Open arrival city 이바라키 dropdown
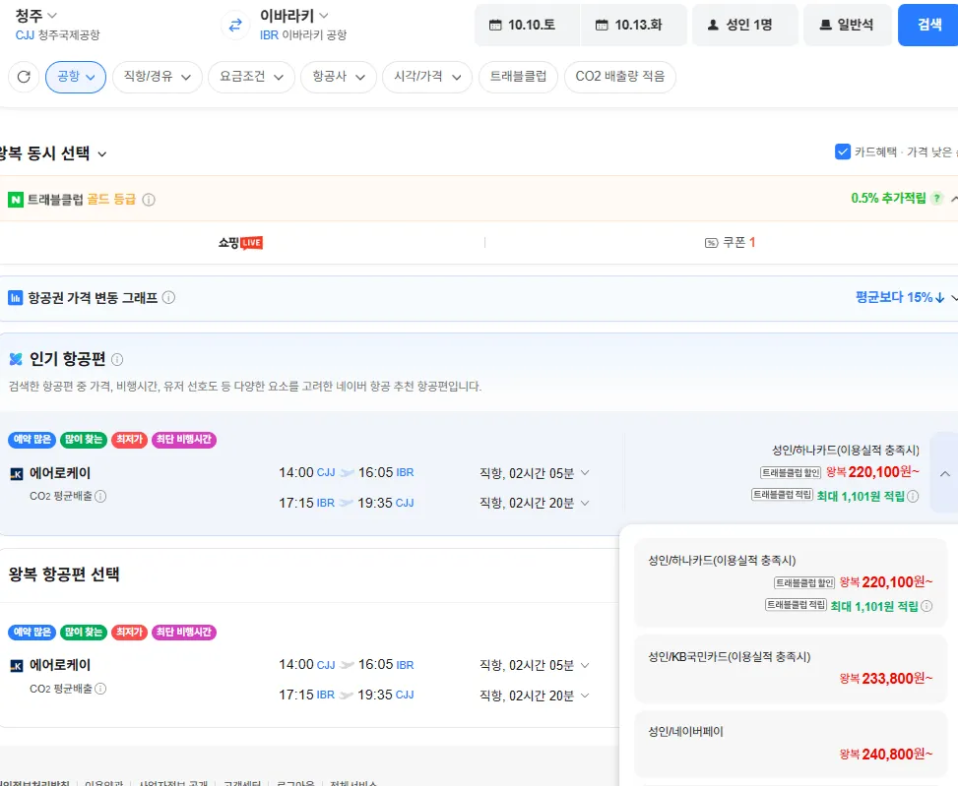Image resolution: width=958 pixels, height=786 pixels. 293,16
